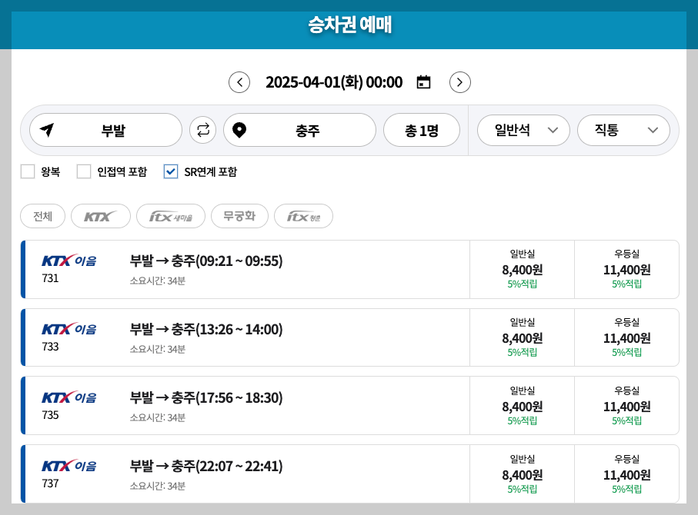Swap departure and arrival stations

202,130
